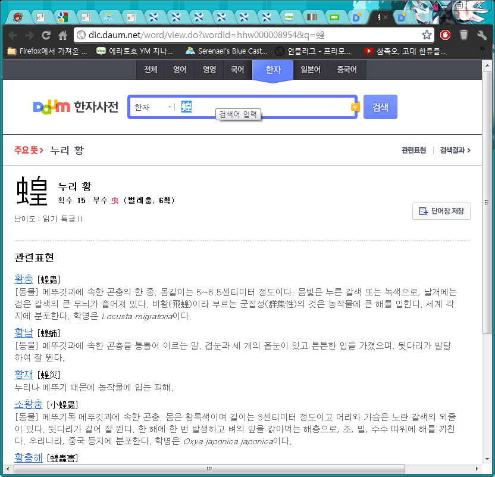Focus the dictionary search input field
The height and width of the screenshot is (477, 495).
coord(264,107)
